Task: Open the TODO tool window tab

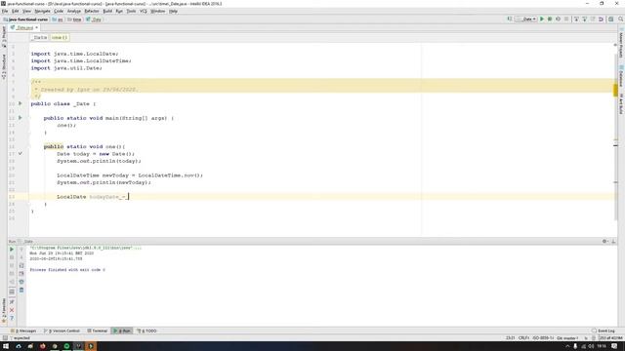Action: click(x=147, y=331)
